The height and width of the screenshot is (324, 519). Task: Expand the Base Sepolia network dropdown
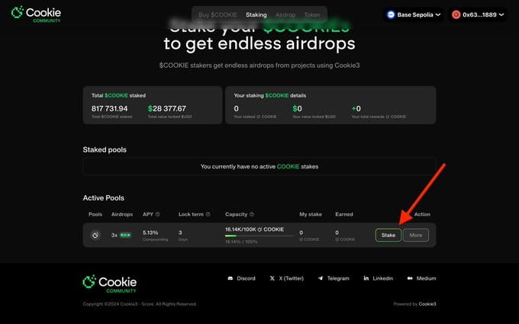tap(414, 14)
